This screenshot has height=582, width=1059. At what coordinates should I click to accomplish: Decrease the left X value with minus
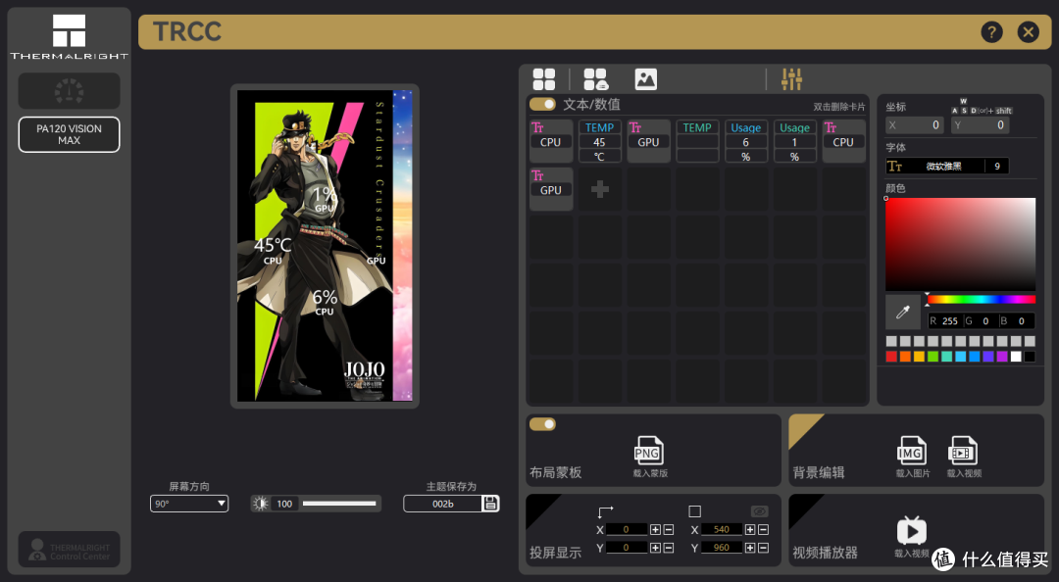[668, 529]
